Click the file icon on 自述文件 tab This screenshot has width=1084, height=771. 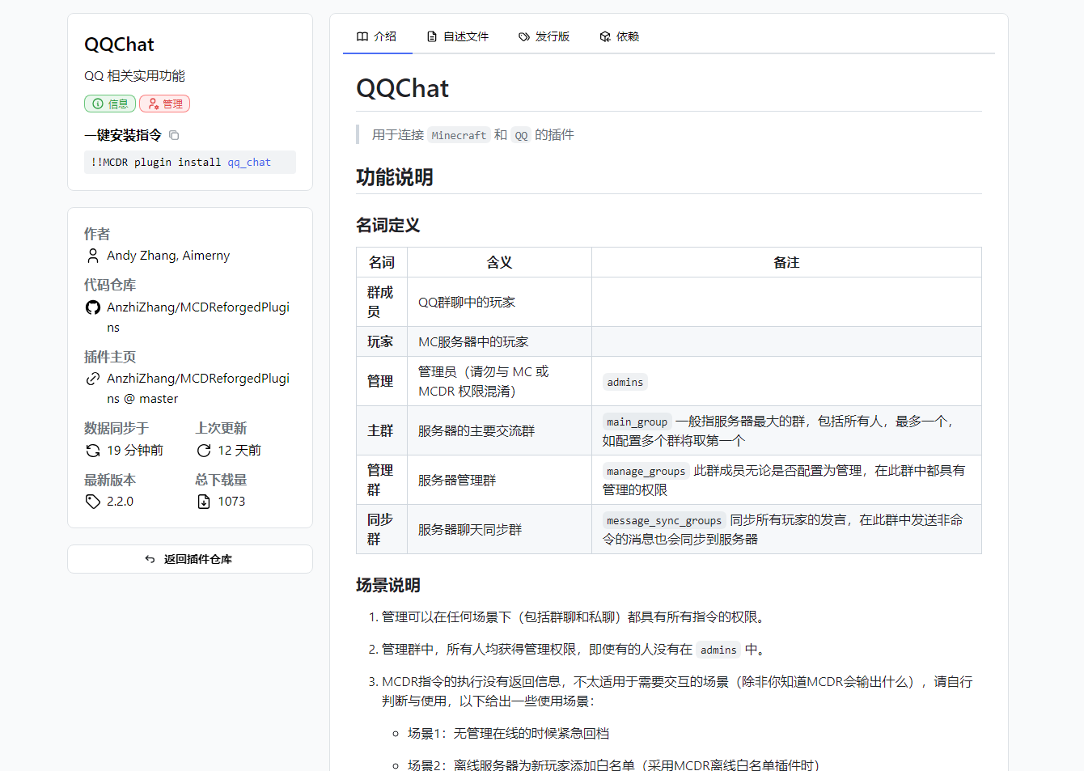[x=432, y=36]
